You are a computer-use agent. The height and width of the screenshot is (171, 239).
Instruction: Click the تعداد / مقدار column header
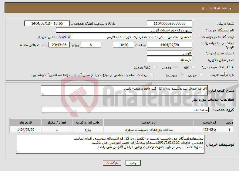[x=57, y=122]
